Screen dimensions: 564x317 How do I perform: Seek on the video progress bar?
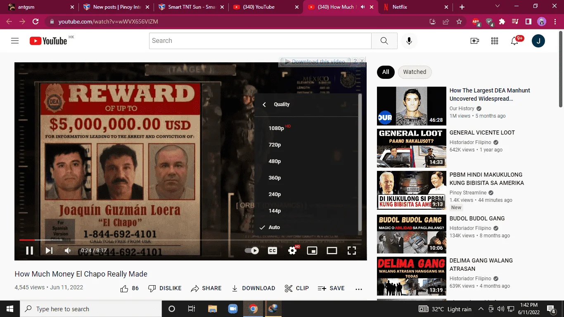click(190, 240)
